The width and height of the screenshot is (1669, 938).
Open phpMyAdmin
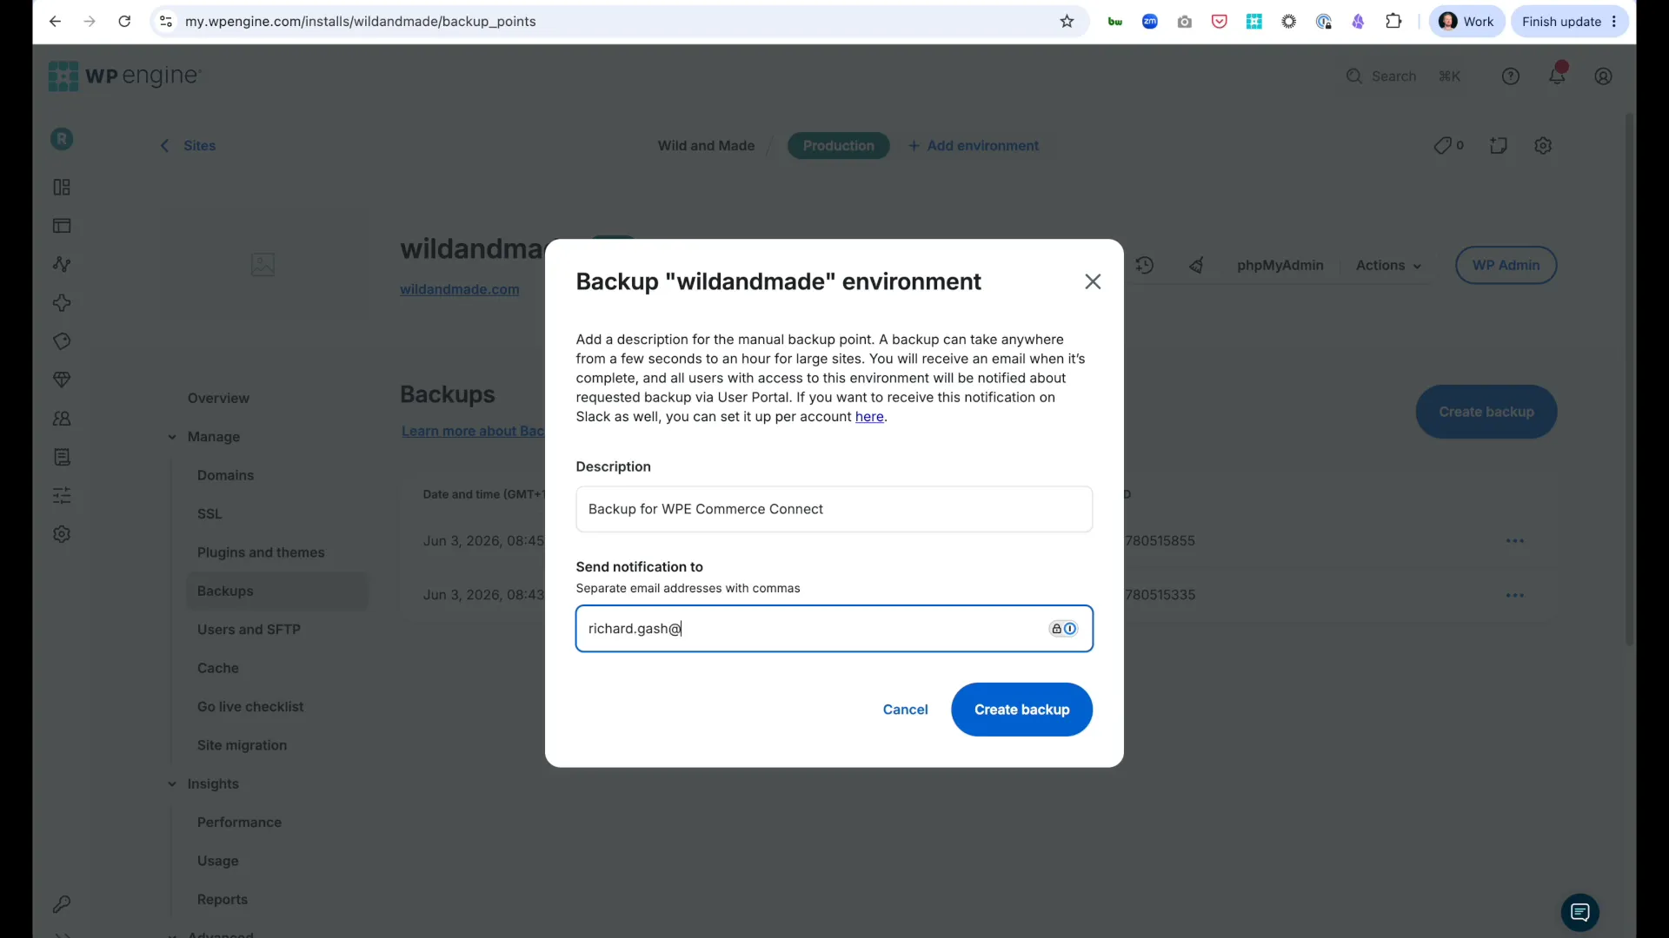pos(1280,265)
